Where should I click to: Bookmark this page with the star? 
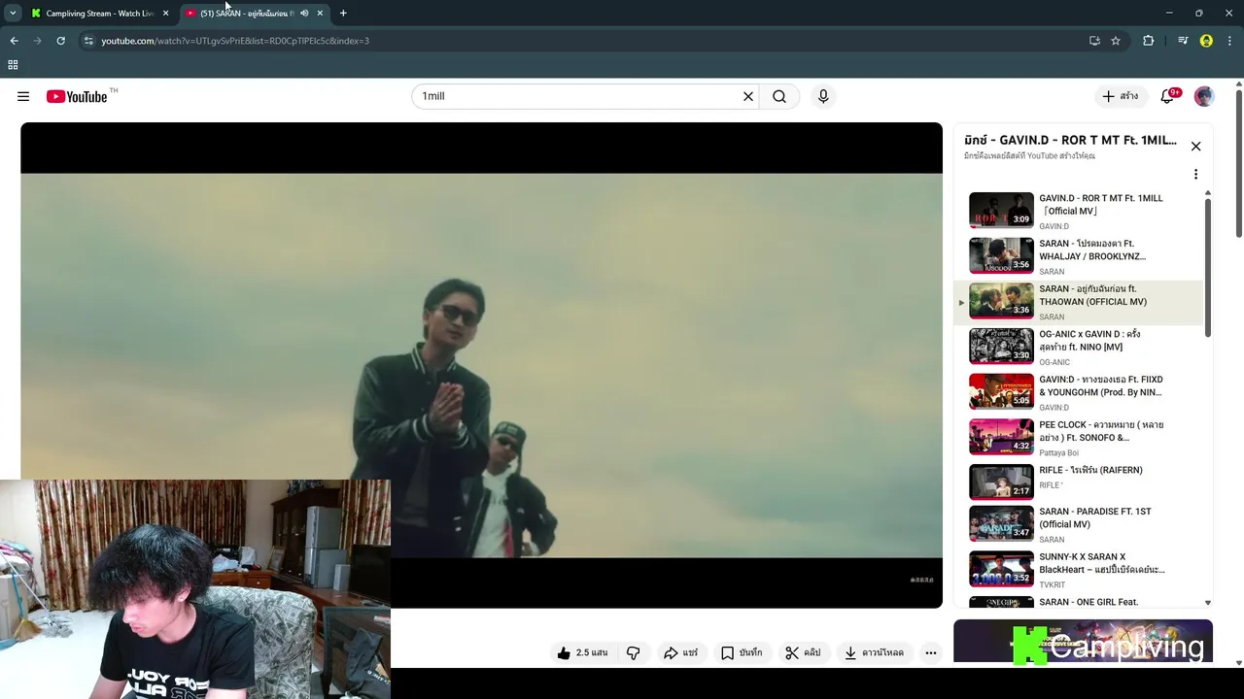pyautogui.click(x=1116, y=41)
